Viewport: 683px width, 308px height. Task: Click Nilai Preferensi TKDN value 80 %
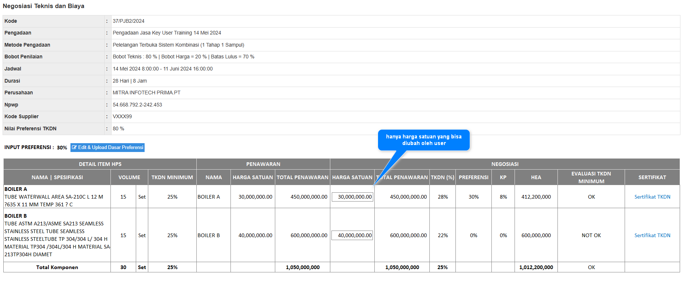tap(119, 129)
